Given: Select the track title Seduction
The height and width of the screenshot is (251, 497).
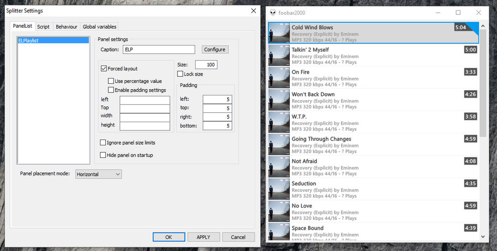Looking at the screenshot, I should [x=304, y=184].
